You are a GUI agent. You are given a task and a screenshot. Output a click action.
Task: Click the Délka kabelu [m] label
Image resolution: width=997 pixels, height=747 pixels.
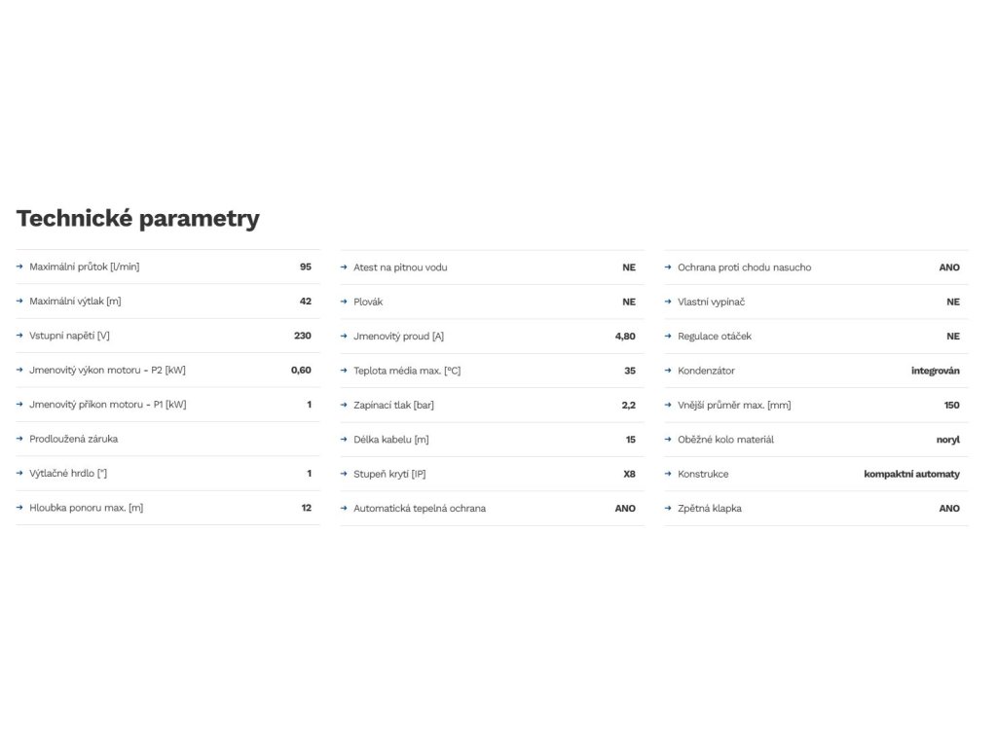(390, 440)
